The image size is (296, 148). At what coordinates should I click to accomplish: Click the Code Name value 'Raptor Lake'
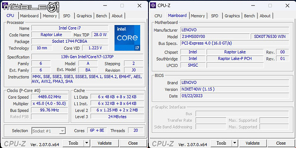tap(51, 35)
